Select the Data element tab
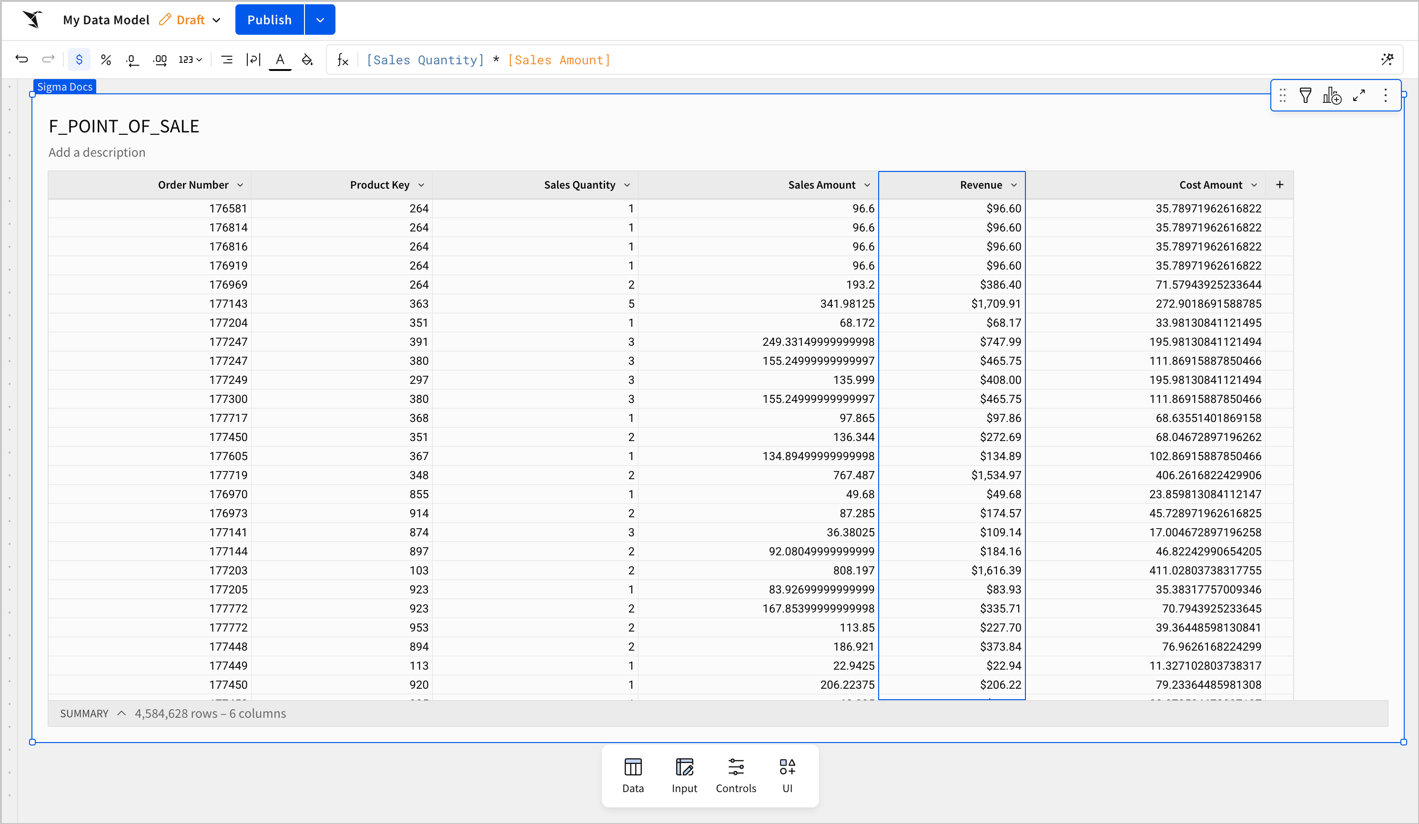This screenshot has height=824, width=1419. click(633, 775)
